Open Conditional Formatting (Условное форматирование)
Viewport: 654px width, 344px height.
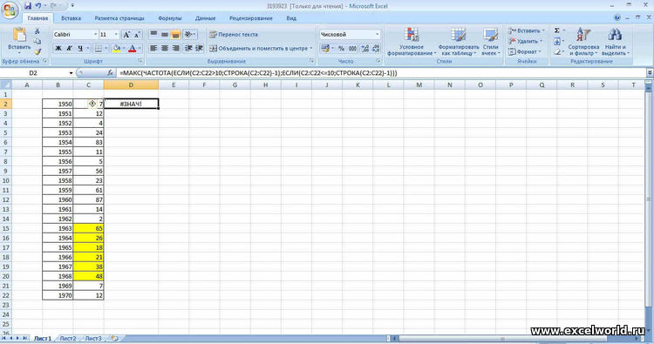coord(411,42)
